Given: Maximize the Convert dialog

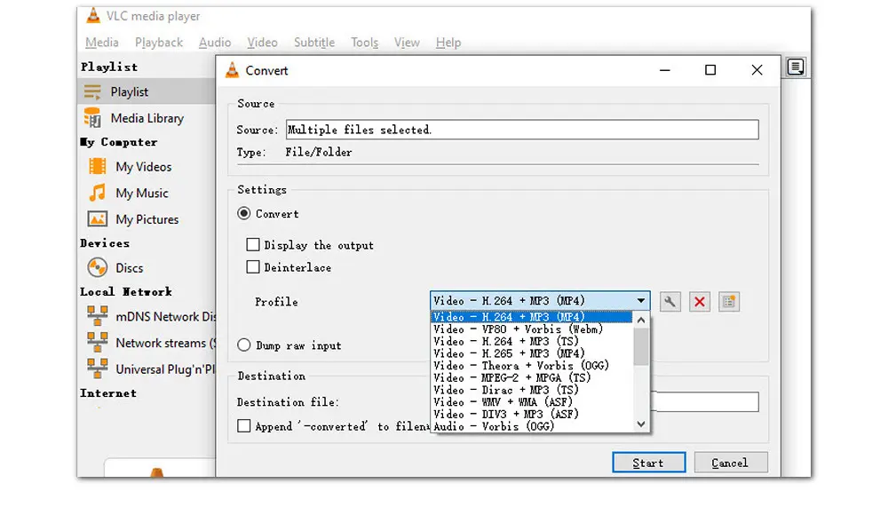Looking at the screenshot, I should tap(710, 69).
